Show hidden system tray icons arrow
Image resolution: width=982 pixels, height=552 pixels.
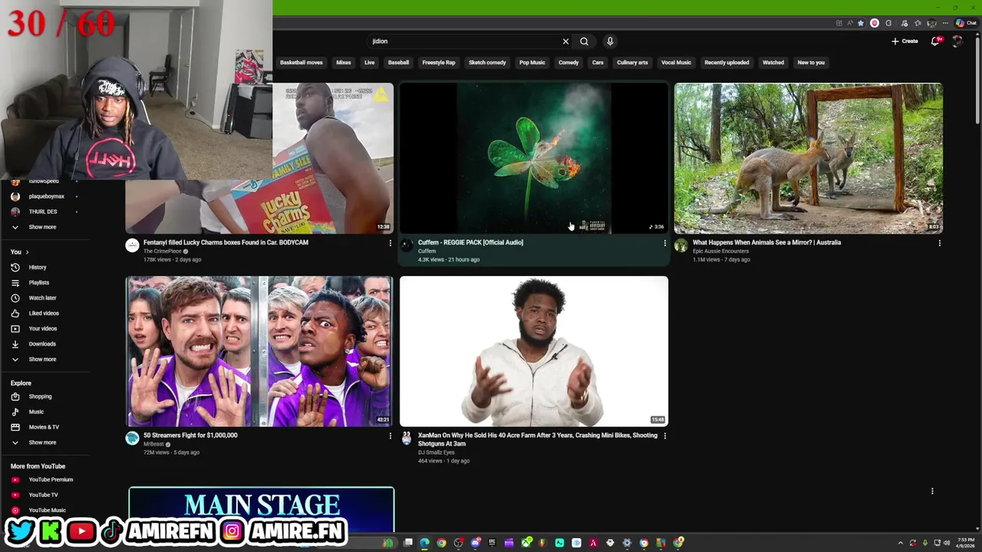(901, 543)
